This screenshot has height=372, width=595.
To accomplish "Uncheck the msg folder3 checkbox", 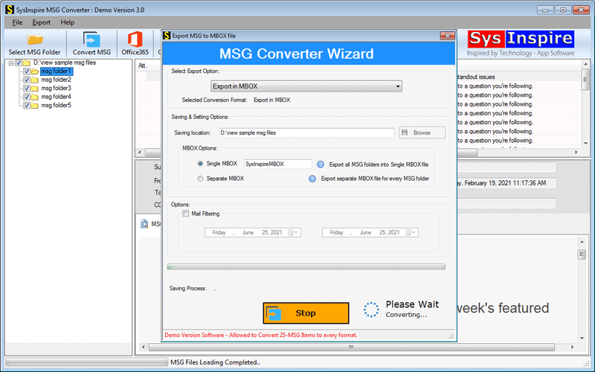I will [27, 89].
